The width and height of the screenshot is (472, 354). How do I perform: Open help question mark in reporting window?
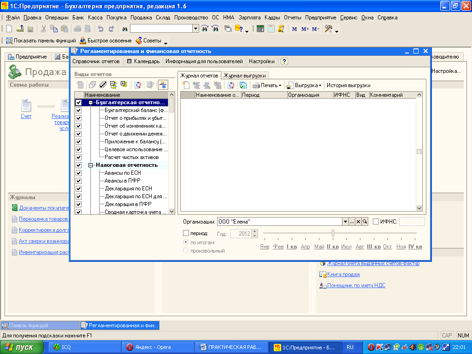pos(284,61)
